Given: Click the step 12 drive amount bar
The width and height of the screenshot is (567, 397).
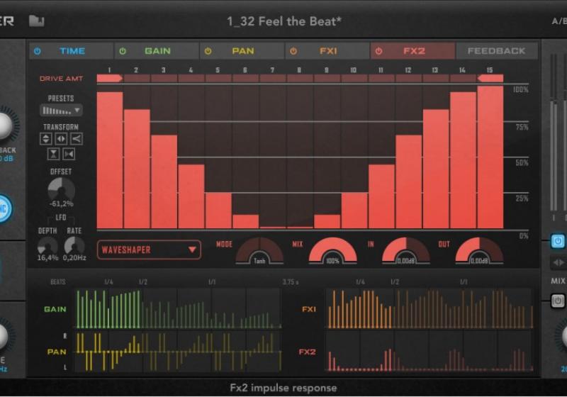Looking at the screenshot, I should coord(409,181).
